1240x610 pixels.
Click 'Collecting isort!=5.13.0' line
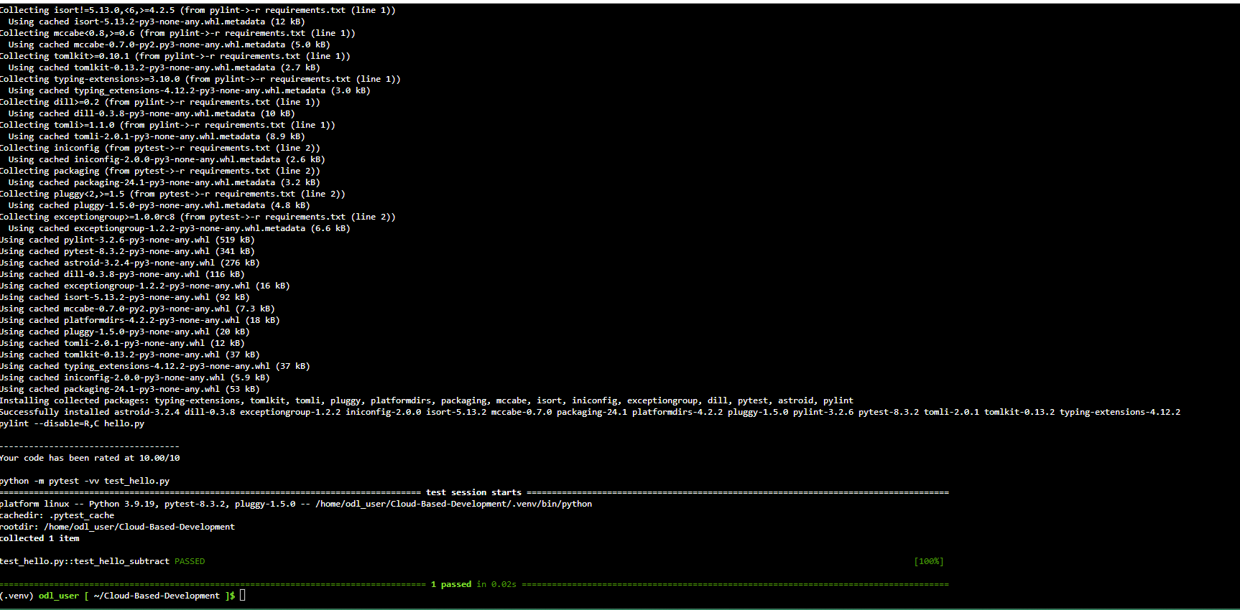pos(198,10)
